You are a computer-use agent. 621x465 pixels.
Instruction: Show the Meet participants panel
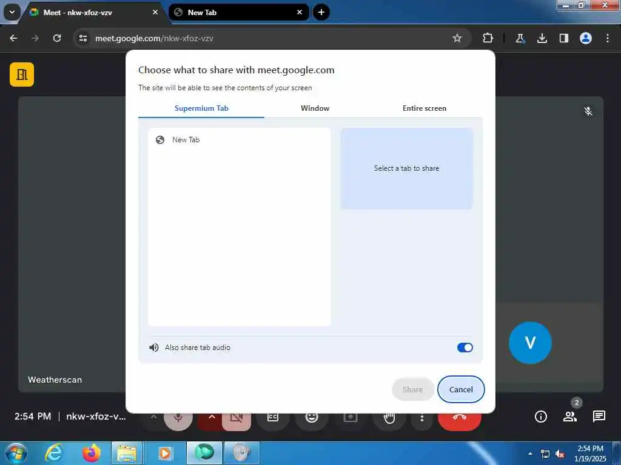click(570, 417)
